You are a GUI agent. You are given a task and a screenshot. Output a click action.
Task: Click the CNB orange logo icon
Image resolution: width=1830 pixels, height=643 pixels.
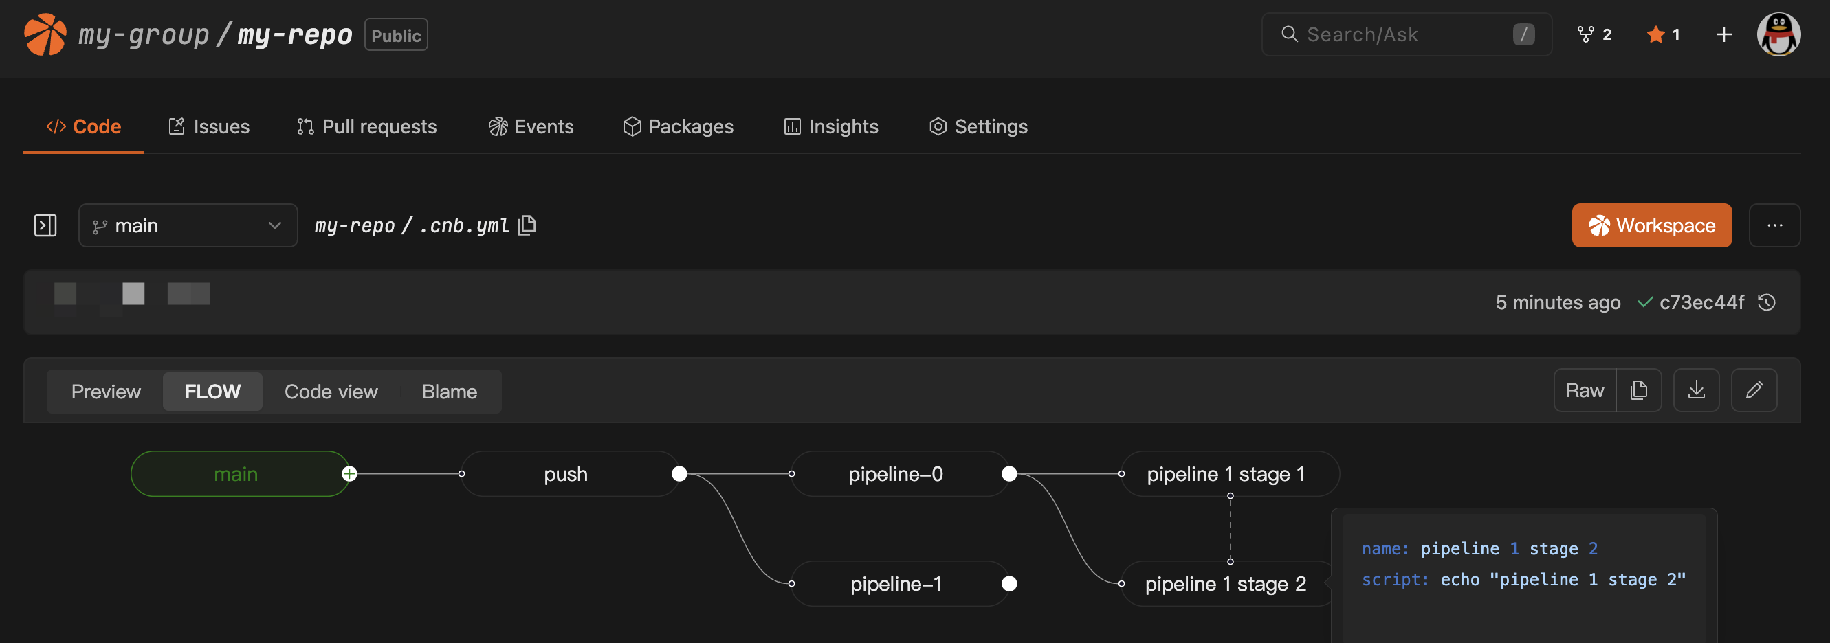coord(45,34)
